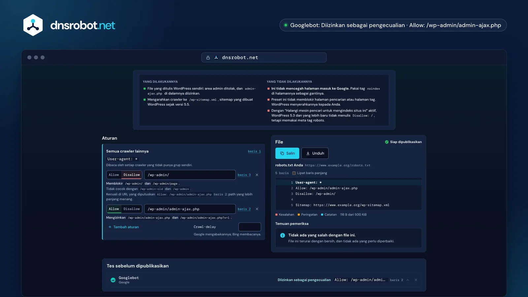The height and width of the screenshot is (297, 528).
Task: Click the 'Tes sebelum dipublikasikan' heading
Action: click(x=138, y=266)
